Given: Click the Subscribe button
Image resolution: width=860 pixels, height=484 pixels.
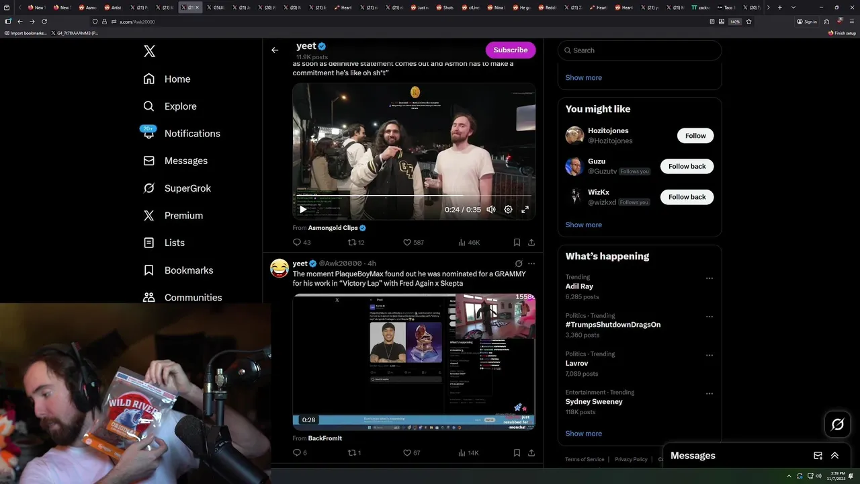Looking at the screenshot, I should [x=511, y=50].
